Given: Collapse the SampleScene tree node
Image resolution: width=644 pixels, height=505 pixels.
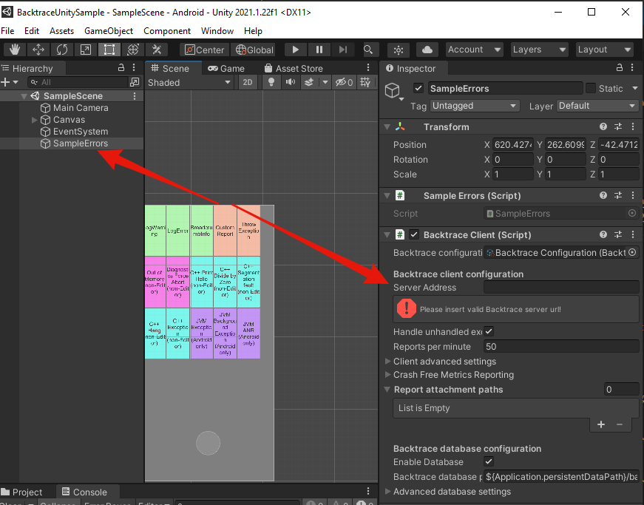Looking at the screenshot, I should 24,96.
